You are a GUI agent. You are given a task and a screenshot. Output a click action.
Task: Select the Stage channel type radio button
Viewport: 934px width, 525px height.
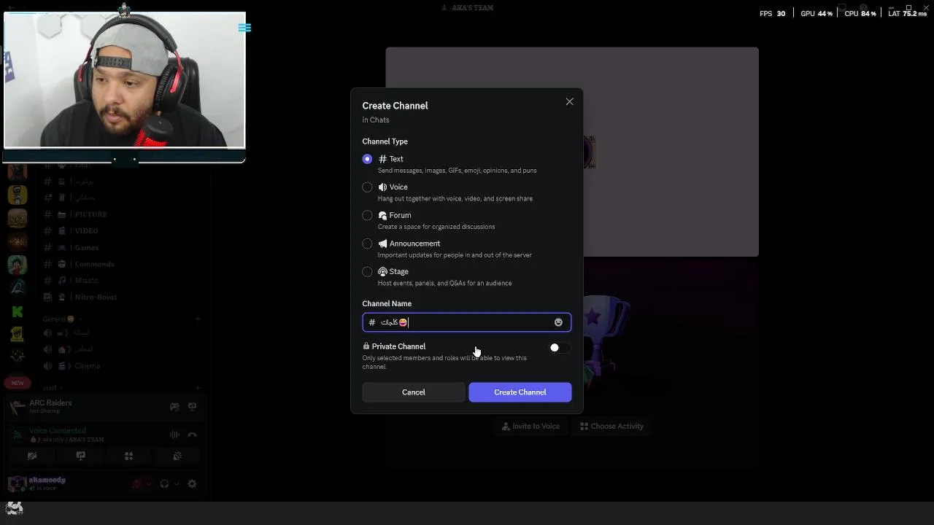tap(367, 272)
